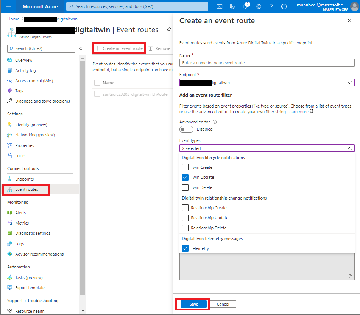Click the Advisor recommendations icon
Image resolution: width=360 pixels, height=315 pixels.
9,254
